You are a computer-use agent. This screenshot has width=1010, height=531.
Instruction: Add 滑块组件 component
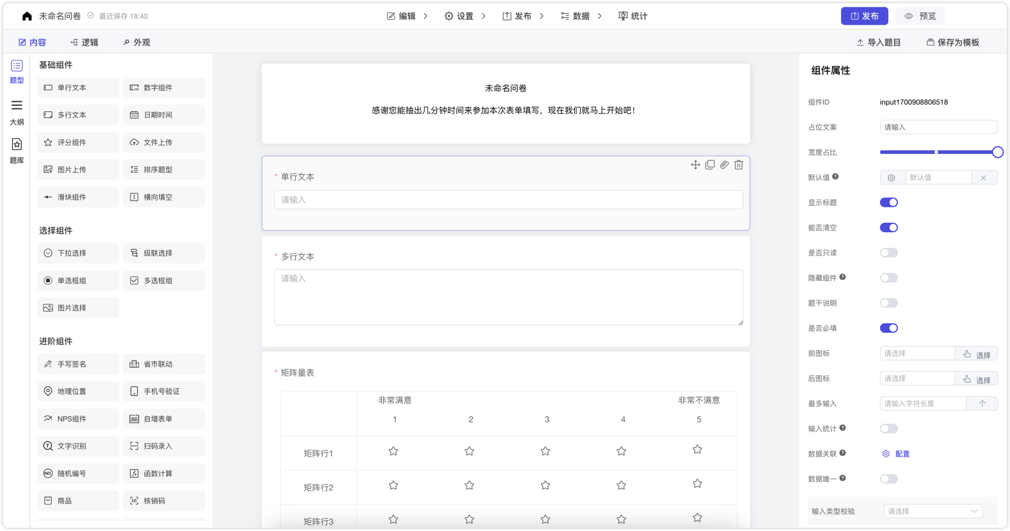[x=78, y=197]
